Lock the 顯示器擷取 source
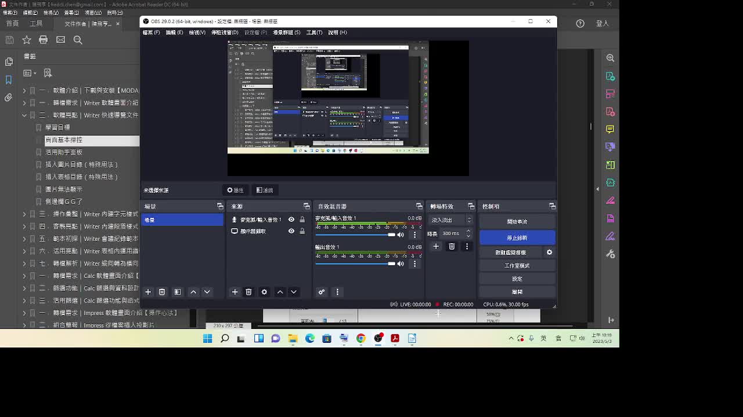This screenshot has height=417, width=743. pos(302,231)
